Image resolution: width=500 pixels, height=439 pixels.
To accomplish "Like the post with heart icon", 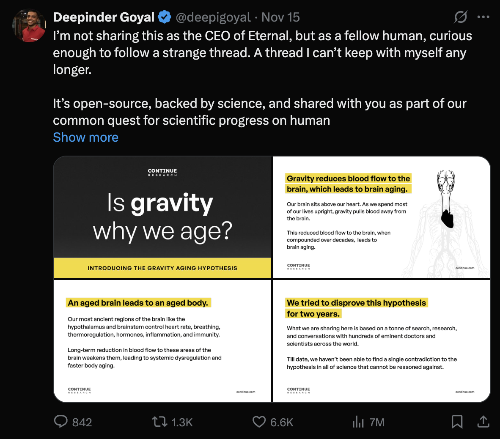I will [x=259, y=421].
